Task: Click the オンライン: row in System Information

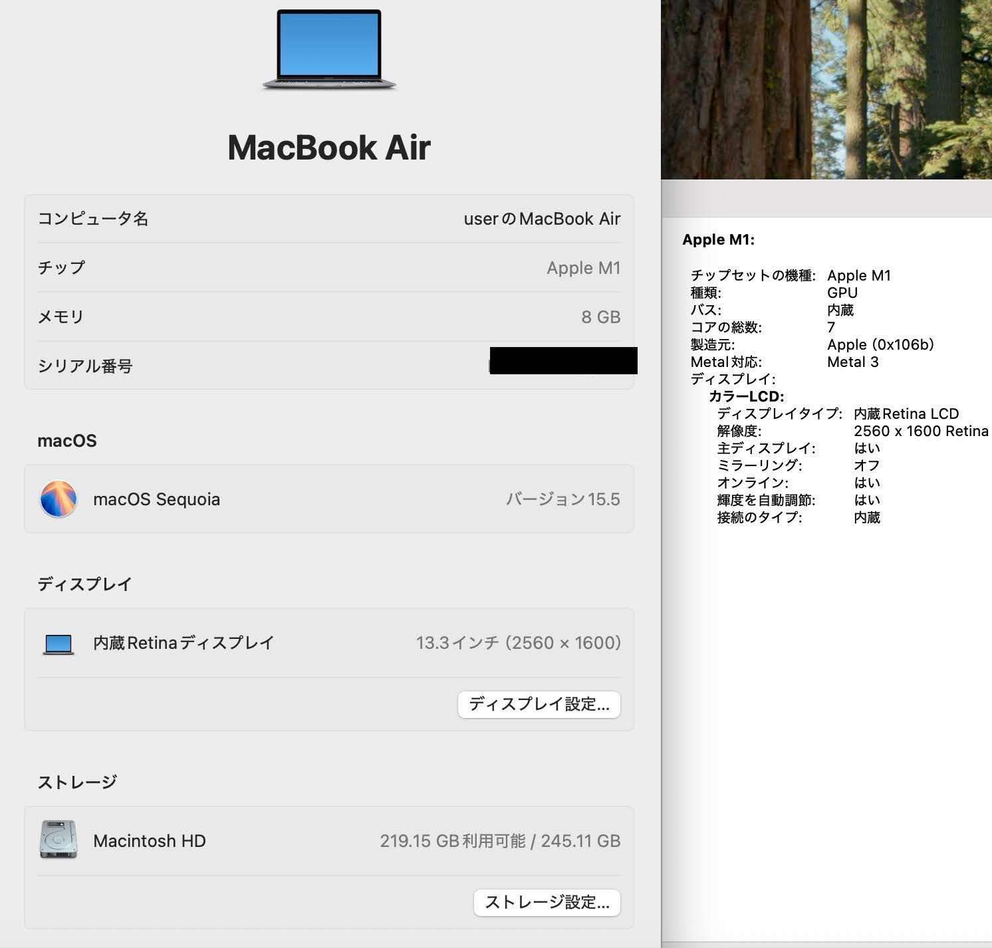Action: click(x=799, y=483)
